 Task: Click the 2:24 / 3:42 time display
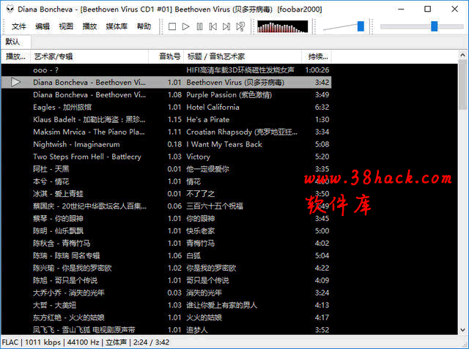click(152, 342)
